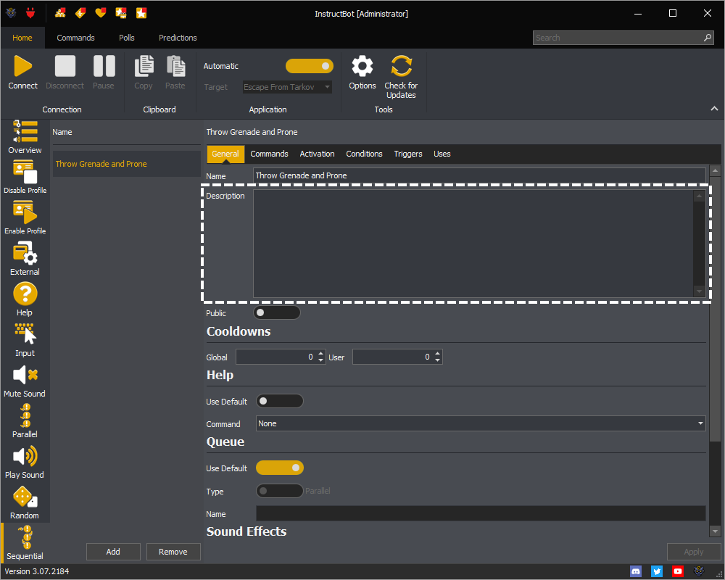Open the General tab
725x580 pixels.
point(225,154)
